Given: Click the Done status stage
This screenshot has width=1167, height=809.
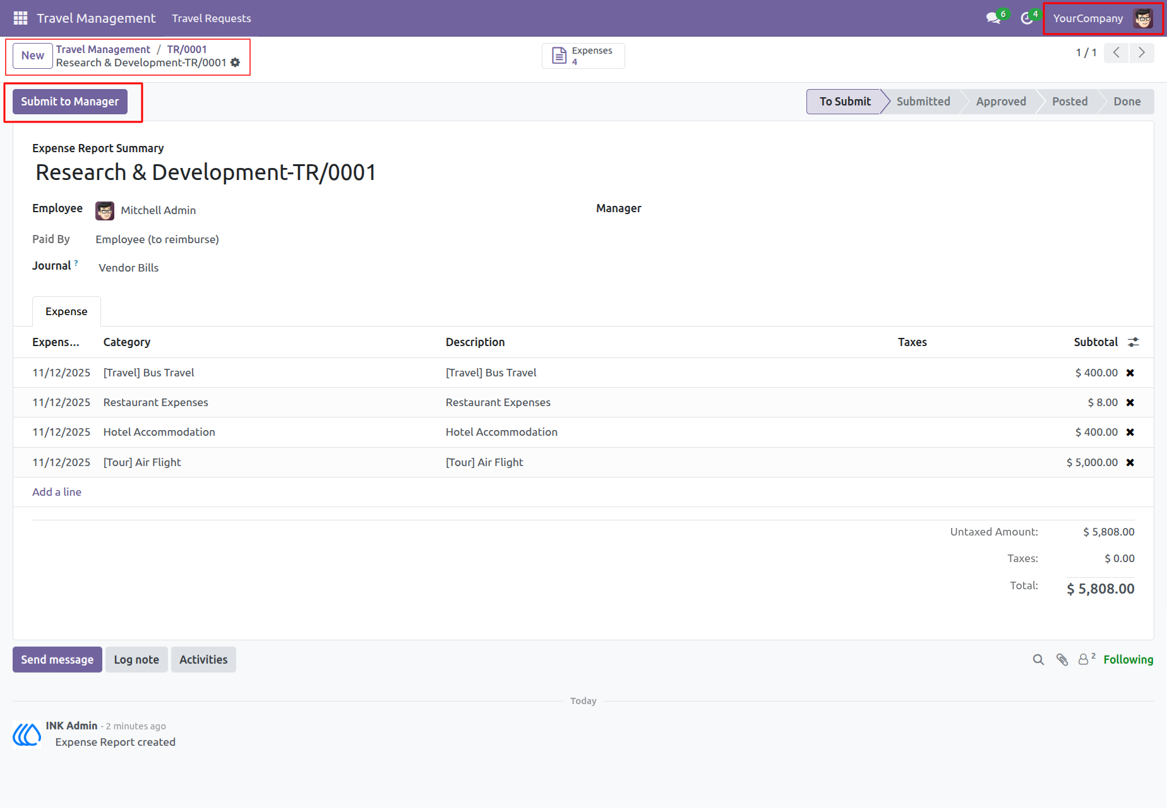Looking at the screenshot, I should tap(1127, 102).
